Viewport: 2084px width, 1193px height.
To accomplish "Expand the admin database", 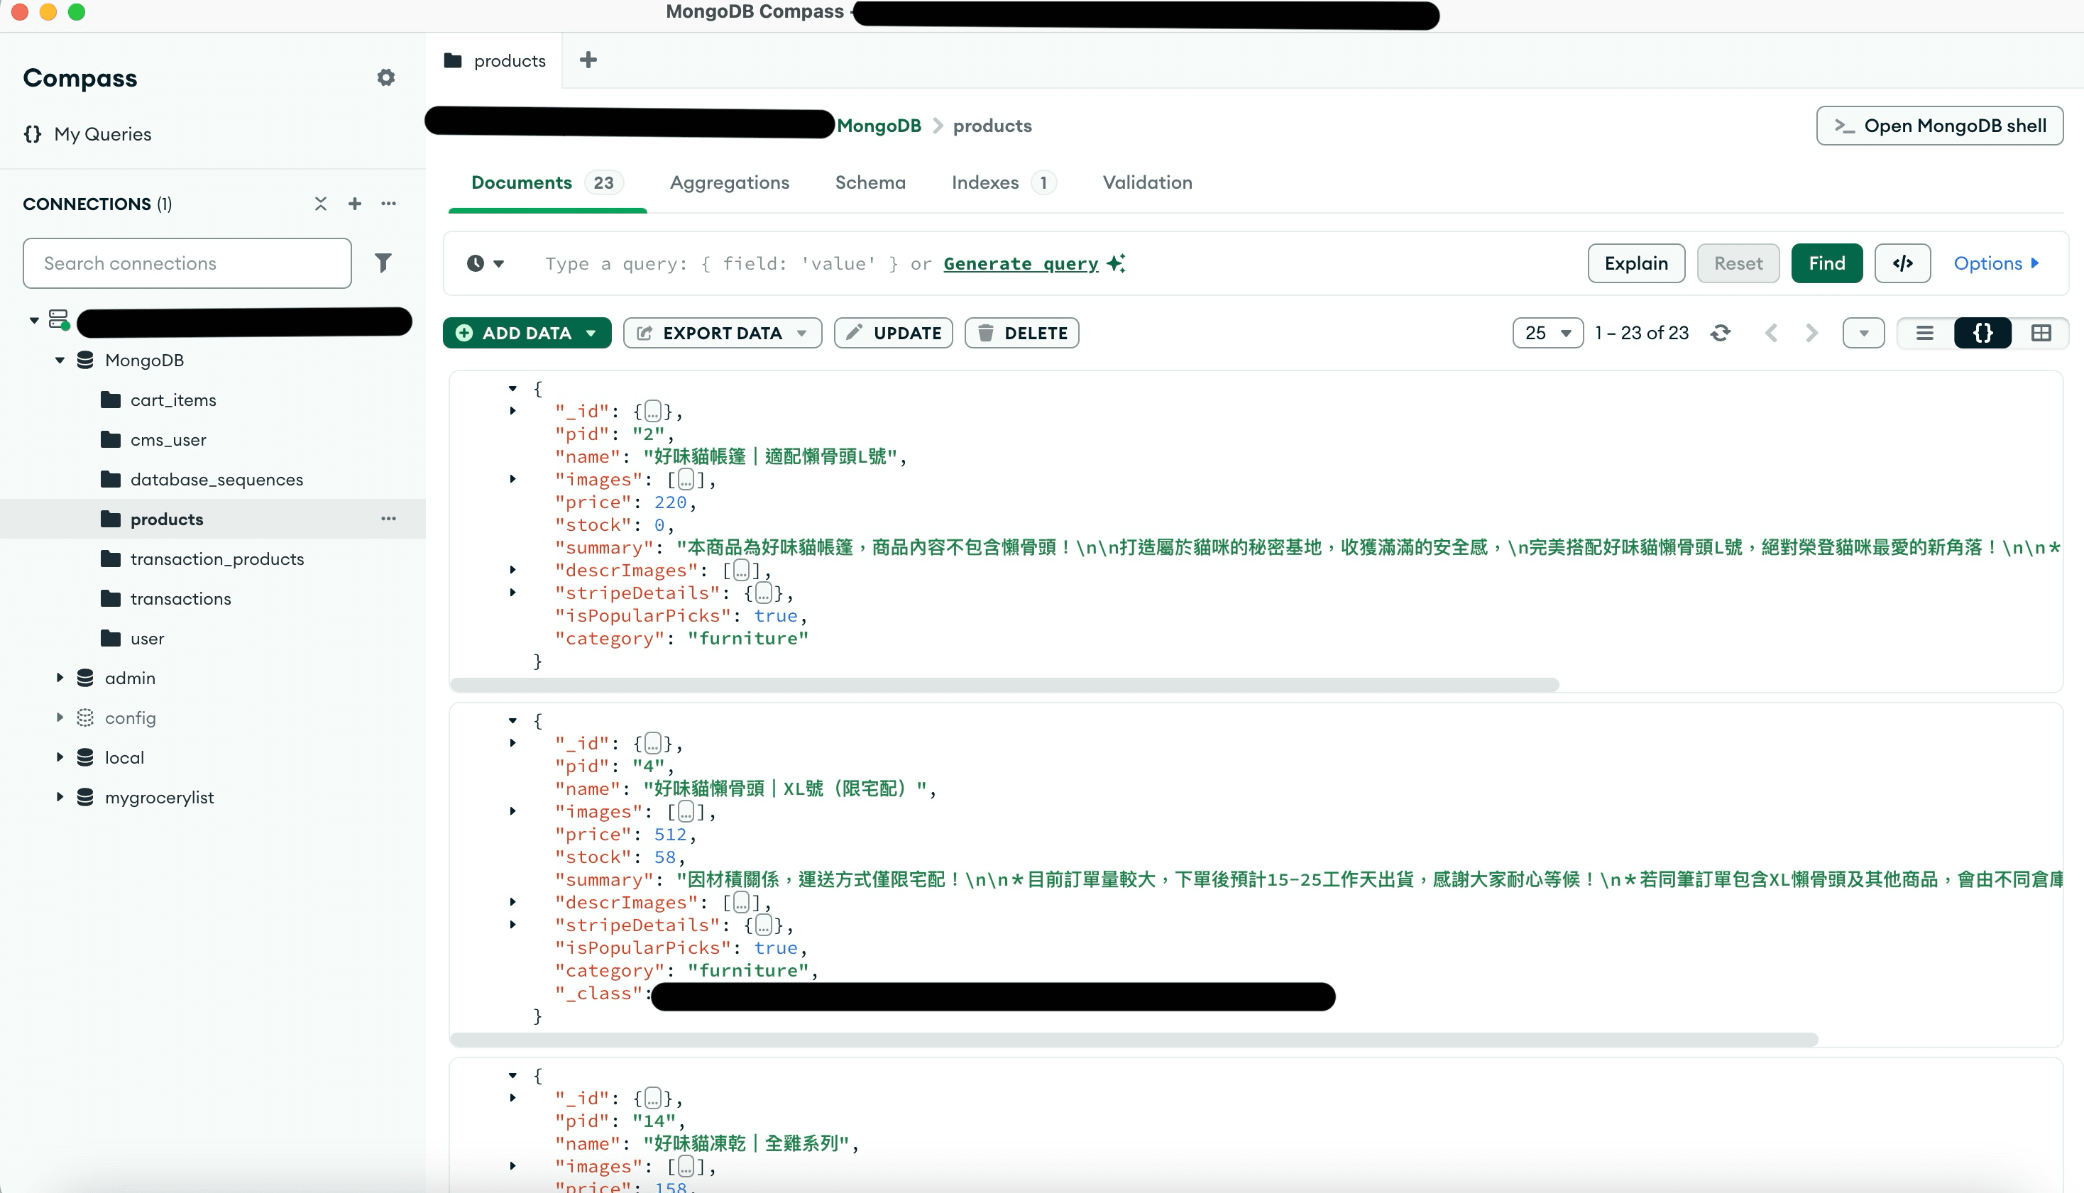I will pyautogui.click(x=60, y=678).
